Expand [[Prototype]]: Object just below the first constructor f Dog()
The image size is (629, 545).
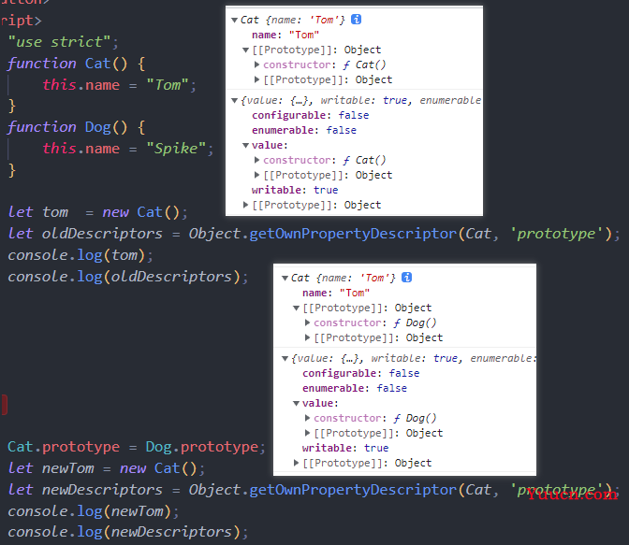(308, 337)
